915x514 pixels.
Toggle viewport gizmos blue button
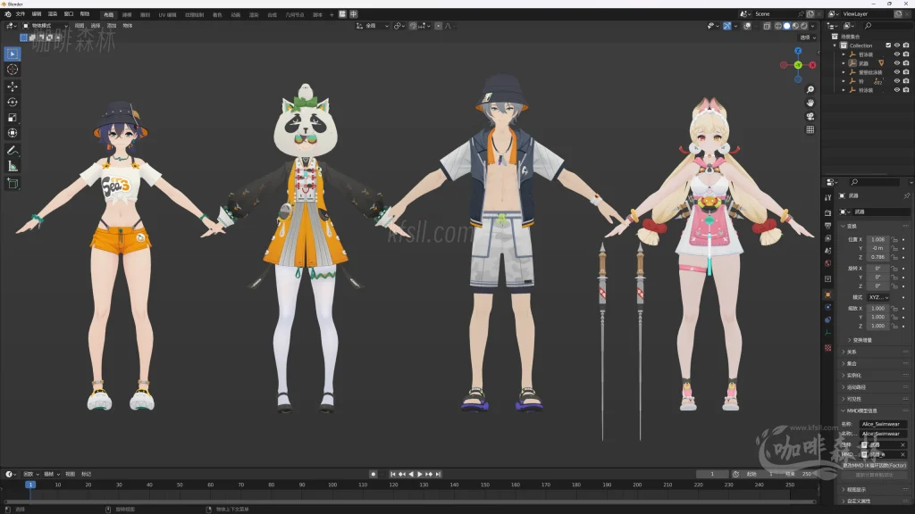(727, 26)
